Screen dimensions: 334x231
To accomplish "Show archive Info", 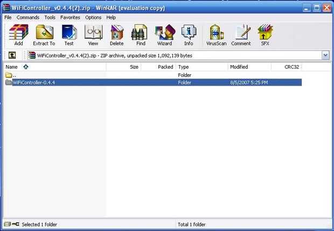I will 189,34.
